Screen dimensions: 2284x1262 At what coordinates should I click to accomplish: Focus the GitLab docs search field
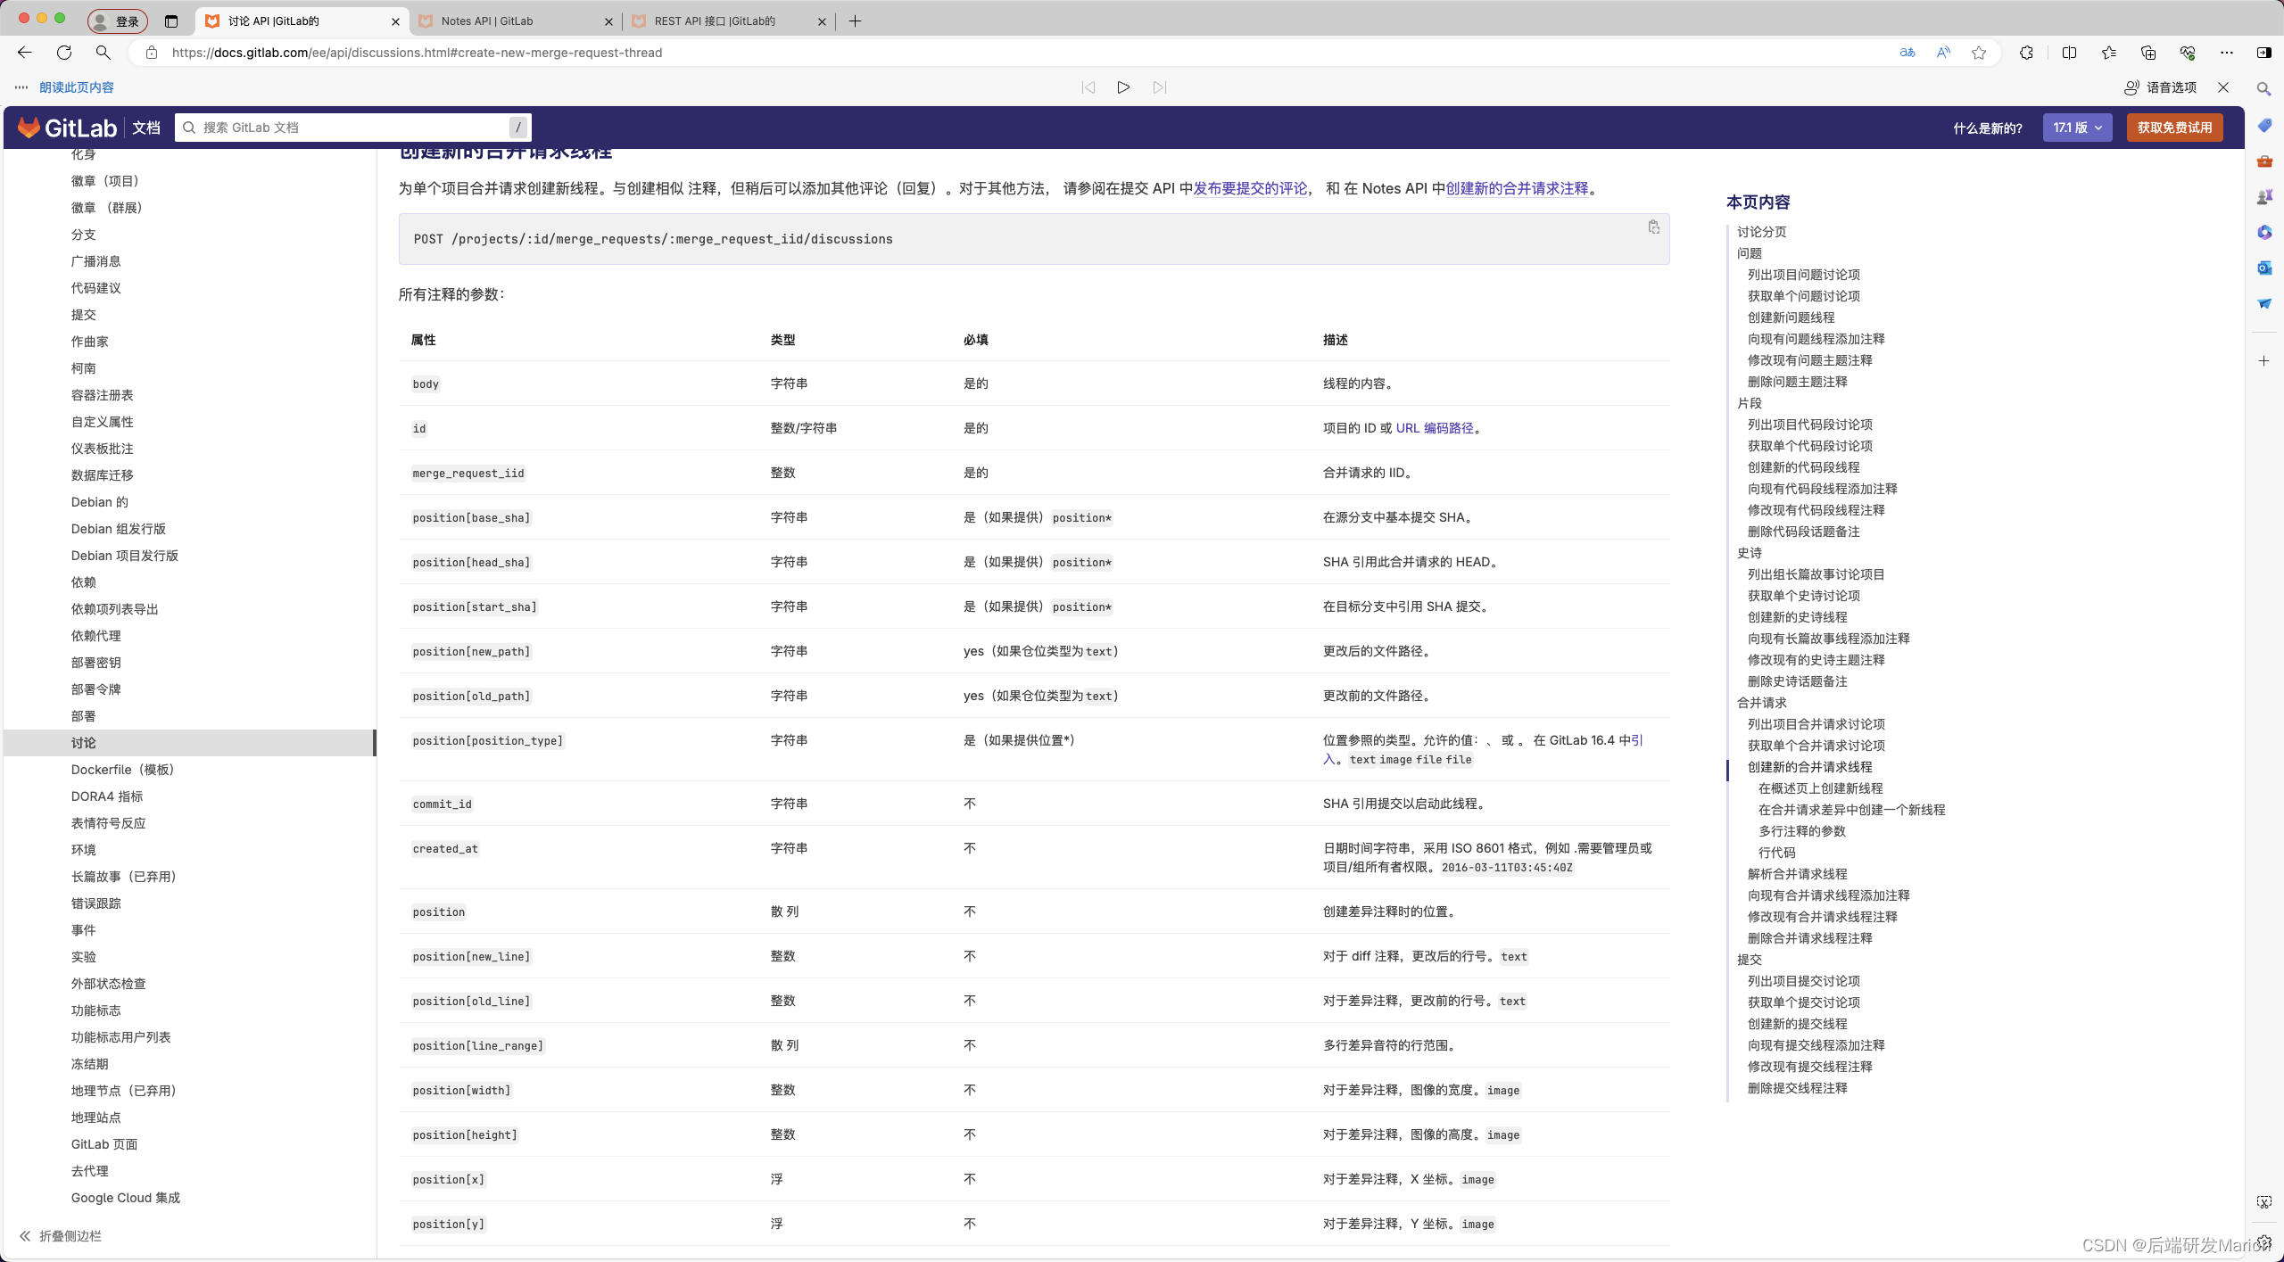[x=352, y=128]
